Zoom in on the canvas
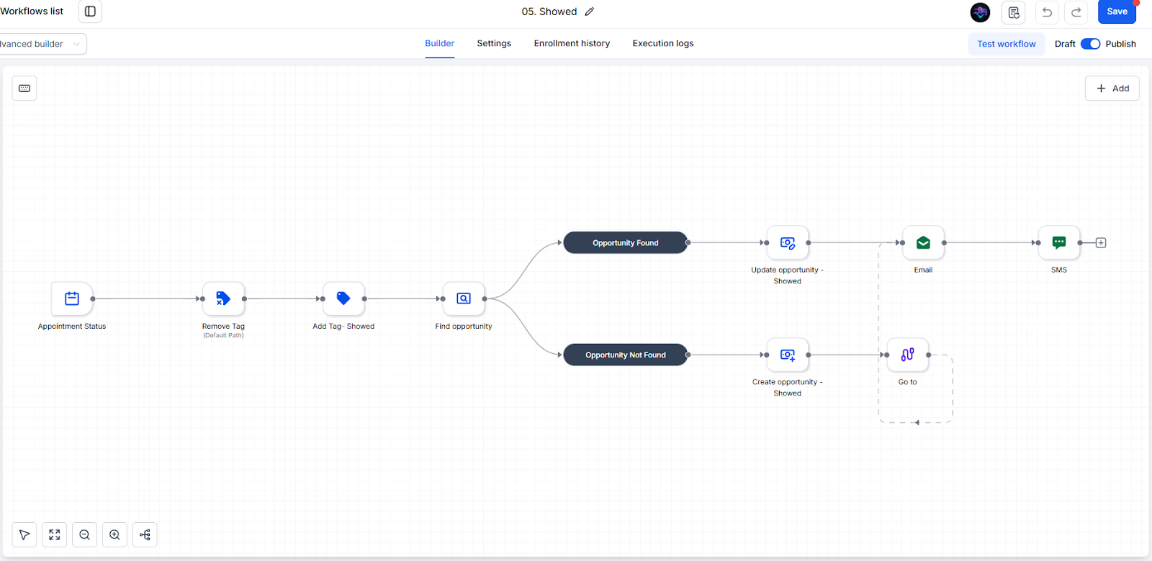Screen dimensions: 1152x561 (115, 534)
